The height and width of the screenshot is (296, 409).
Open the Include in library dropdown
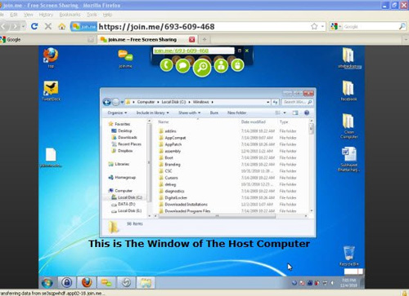(x=153, y=113)
